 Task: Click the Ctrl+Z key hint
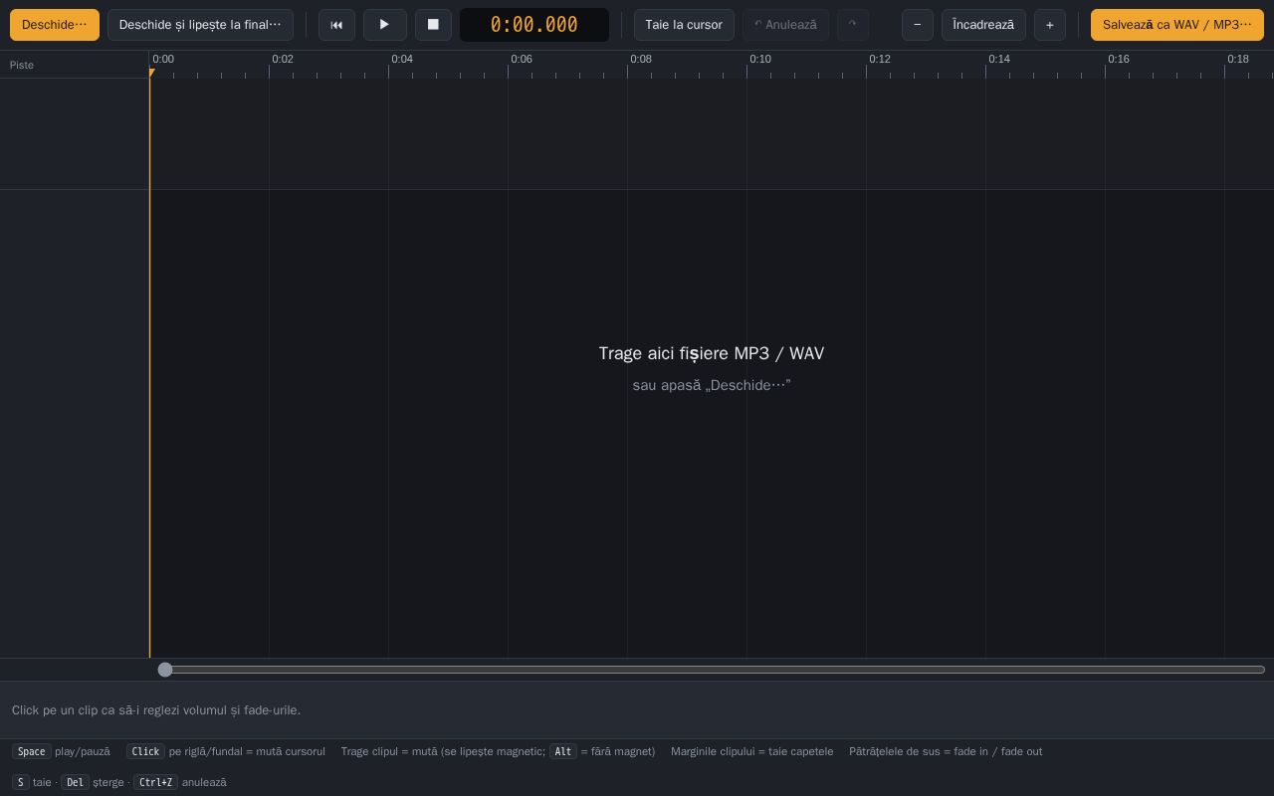(x=155, y=782)
